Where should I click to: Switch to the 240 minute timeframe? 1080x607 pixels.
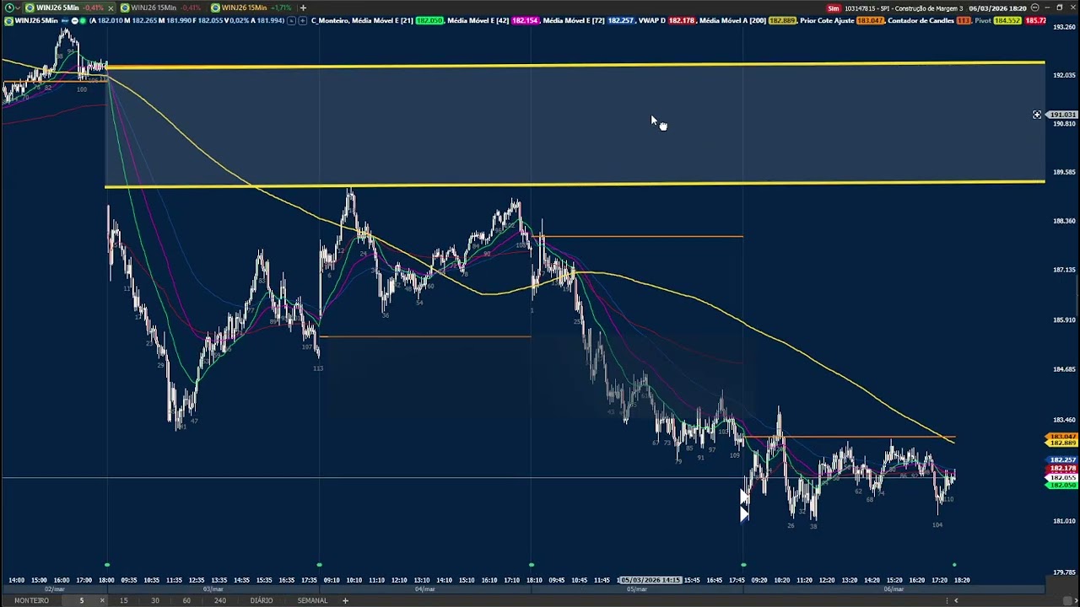point(219,600)
